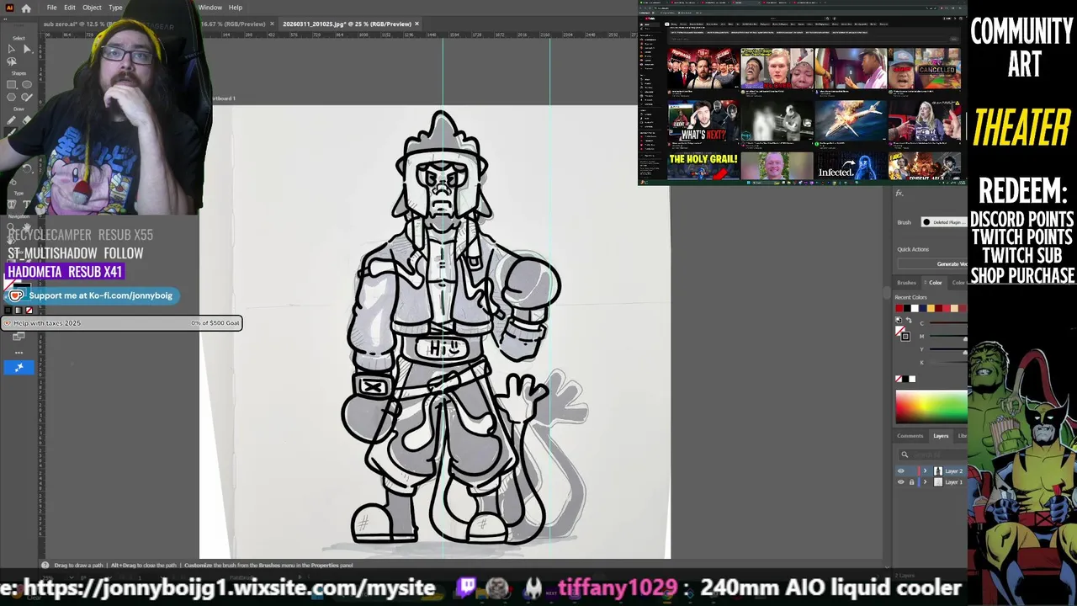Switch to the Layers panel tab
The width and height of the screenshot is (1077, 606).
click(941, 436)
